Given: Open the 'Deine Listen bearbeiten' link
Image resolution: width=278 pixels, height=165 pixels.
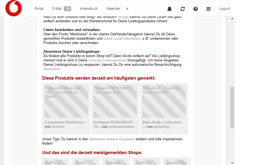Looking at the screenshot, I should coord(122,39).
